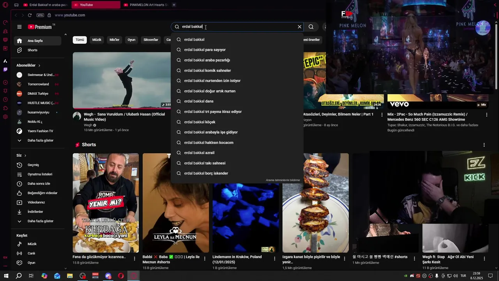Reload the page in Opera
The image size is (499, 281).
(30, 15)
